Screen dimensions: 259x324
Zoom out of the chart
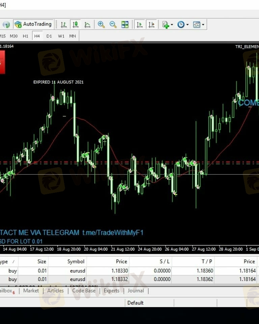pos(113,24)
